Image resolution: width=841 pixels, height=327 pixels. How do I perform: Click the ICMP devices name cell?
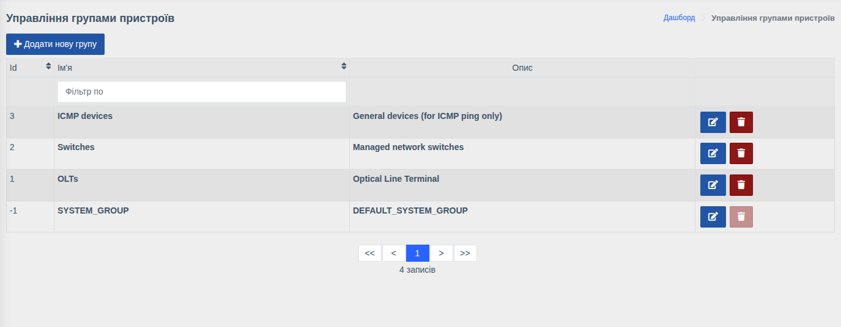point(202,122)
